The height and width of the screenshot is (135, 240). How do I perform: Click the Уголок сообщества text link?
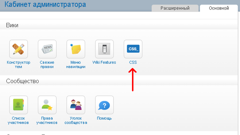click(x=76, y=120)
